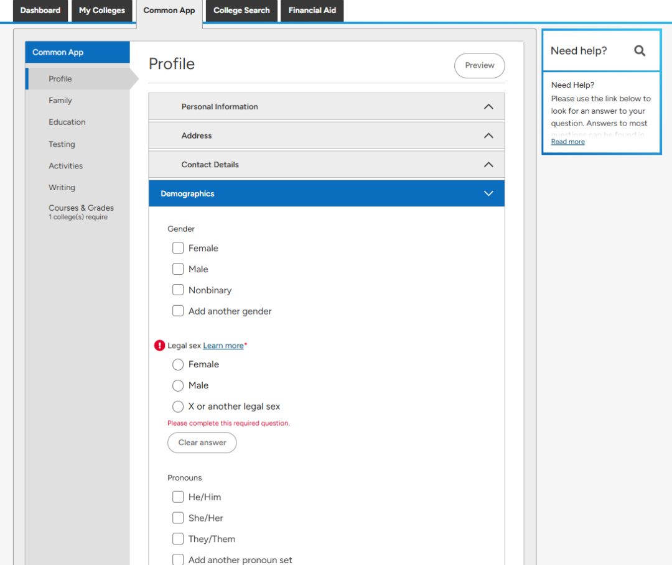Viewport: 672px width, 565px height.
Task: Switch to the My Colleges tab
Action: pyautogui.click(x=102, y=11)
